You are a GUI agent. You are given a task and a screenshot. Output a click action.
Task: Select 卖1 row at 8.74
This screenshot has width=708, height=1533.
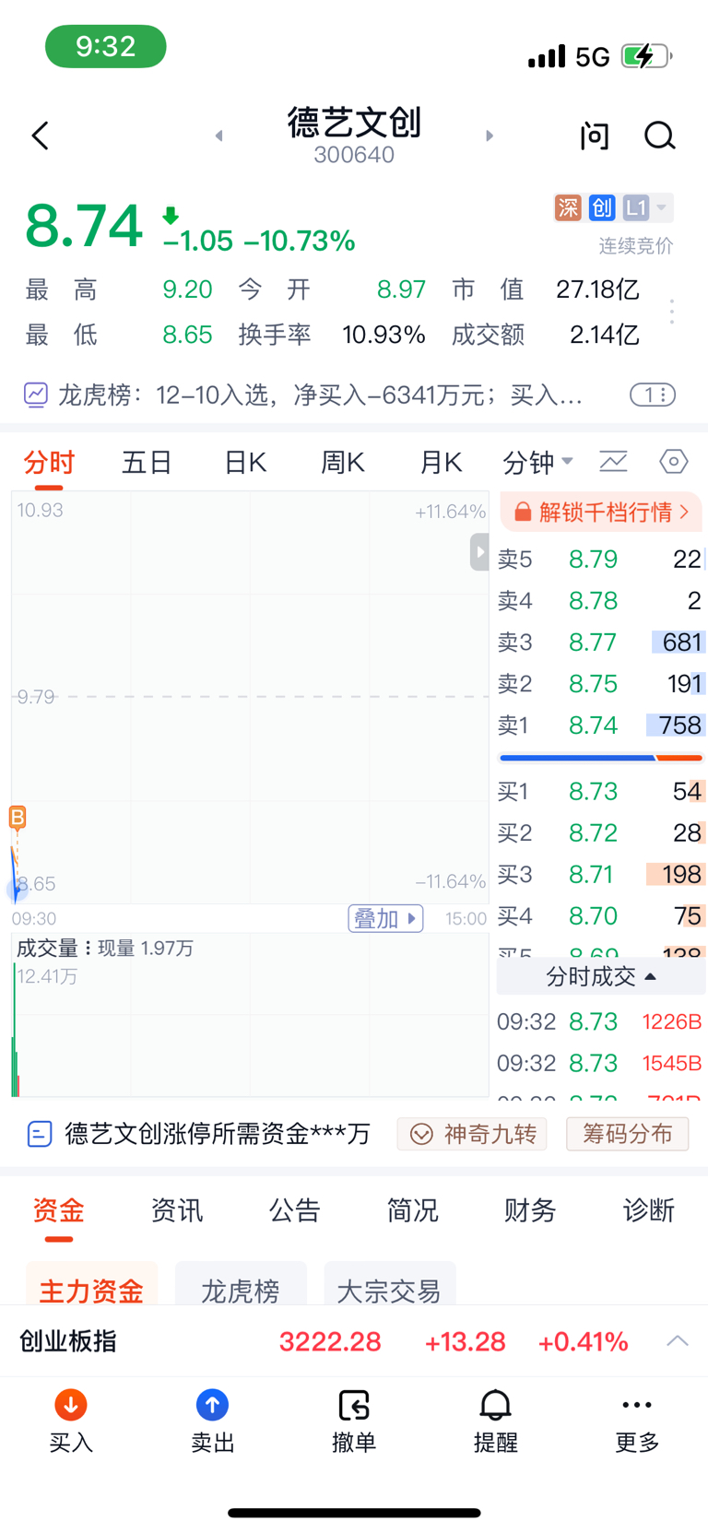coord(601,725)
